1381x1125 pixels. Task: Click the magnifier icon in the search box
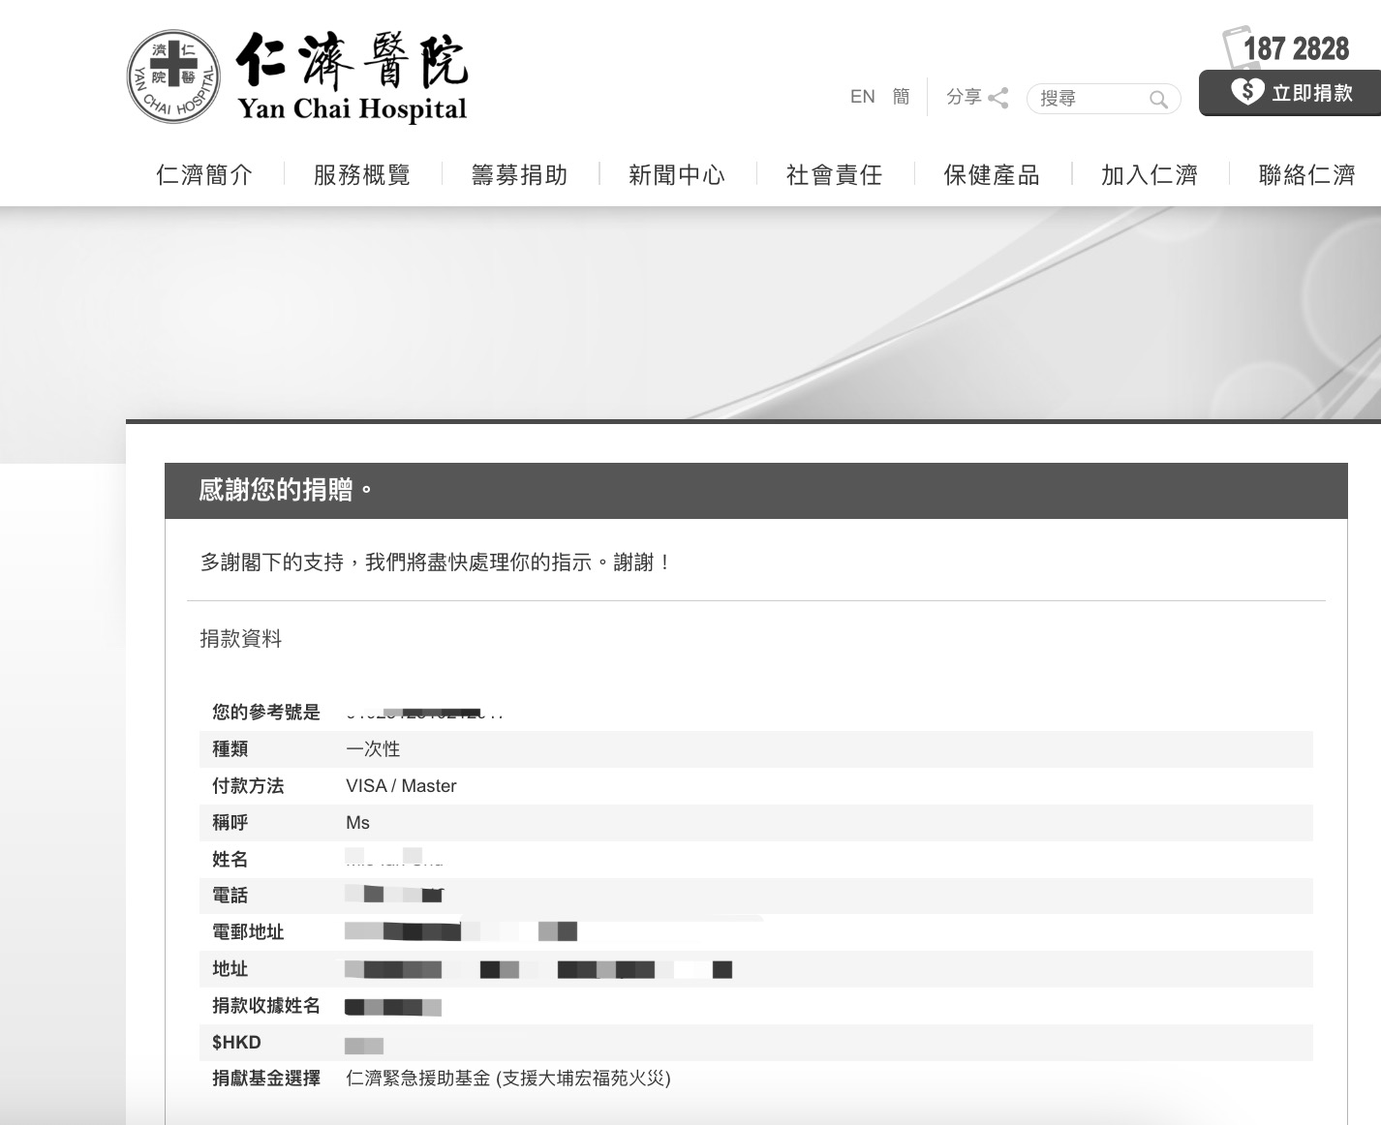1157,99
